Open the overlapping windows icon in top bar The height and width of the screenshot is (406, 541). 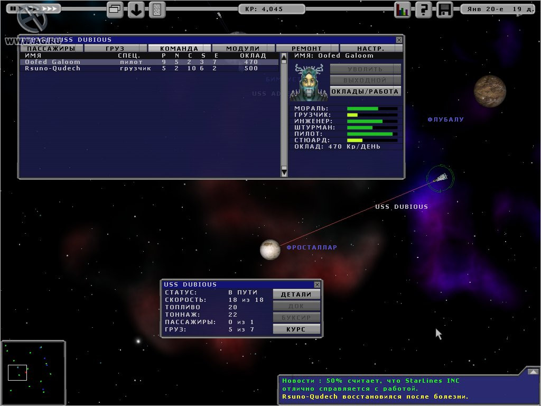click(115, 10)
